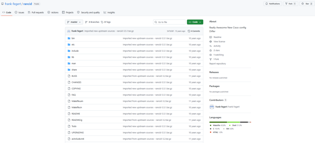
Task: Open the HTML 1.0% language link
Action: [x=216, y=132]
